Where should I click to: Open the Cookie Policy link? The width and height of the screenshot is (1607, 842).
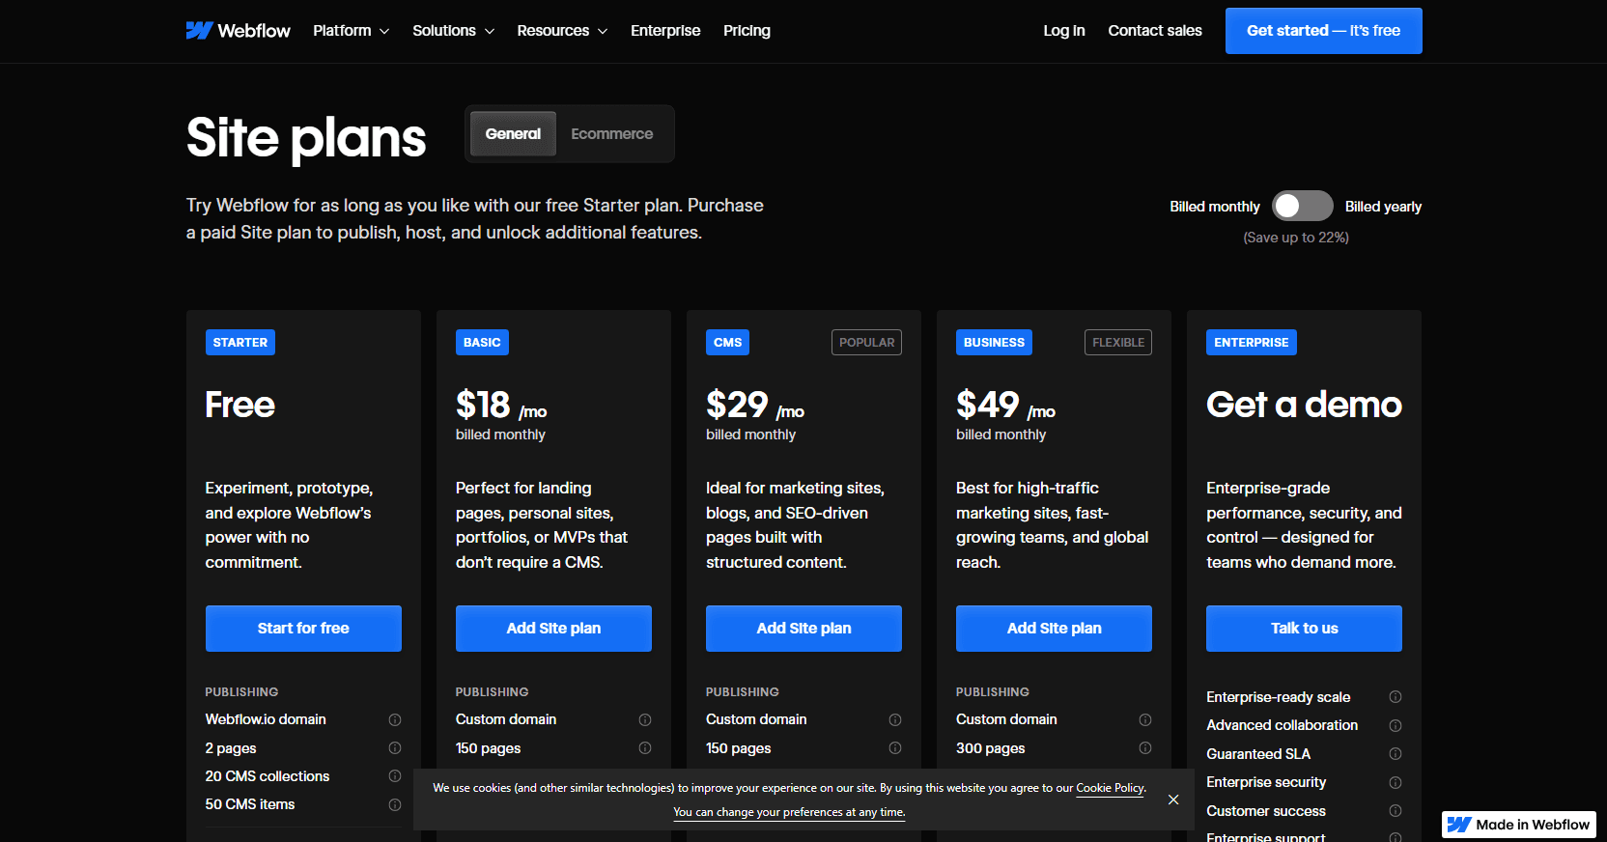pos(1111,788)
